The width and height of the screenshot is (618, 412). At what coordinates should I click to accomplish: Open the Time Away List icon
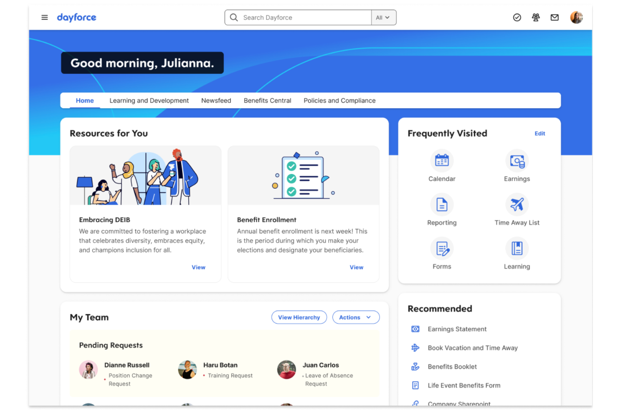[517, 205]
